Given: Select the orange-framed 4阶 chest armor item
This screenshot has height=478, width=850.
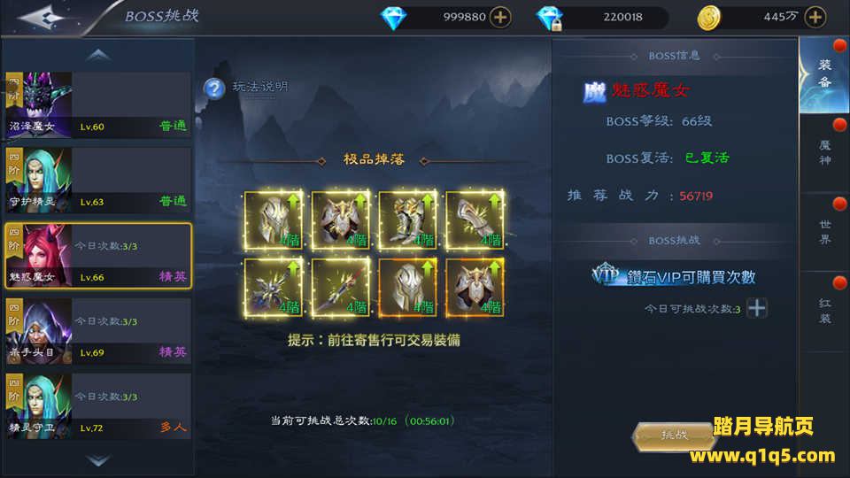Looking at the screenshot, I should click(x=475, y=287).
